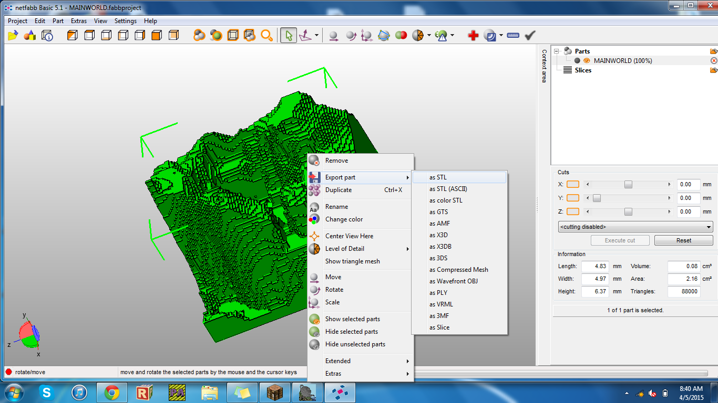
Task: Open the dropdown arrow beside the align tool
Action: (x=316, y=35)
